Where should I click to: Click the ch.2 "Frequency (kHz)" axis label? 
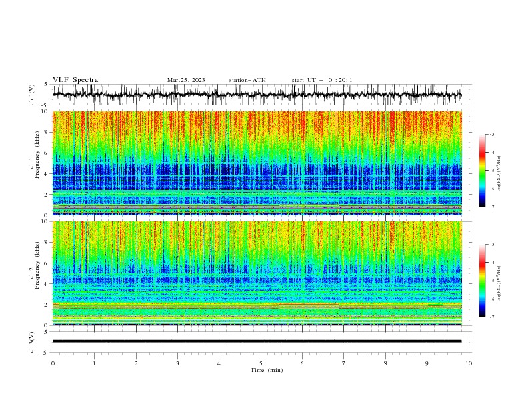(x=37, y=265)
